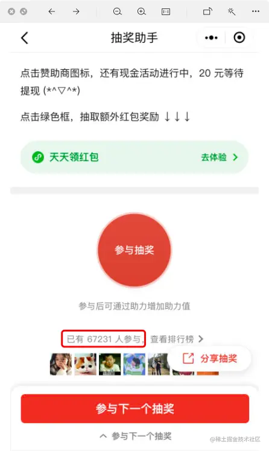Open the mini program three-dot capsule menu
Image resolution: width=269 pixels, height=451 pixels.
(211, 37)
